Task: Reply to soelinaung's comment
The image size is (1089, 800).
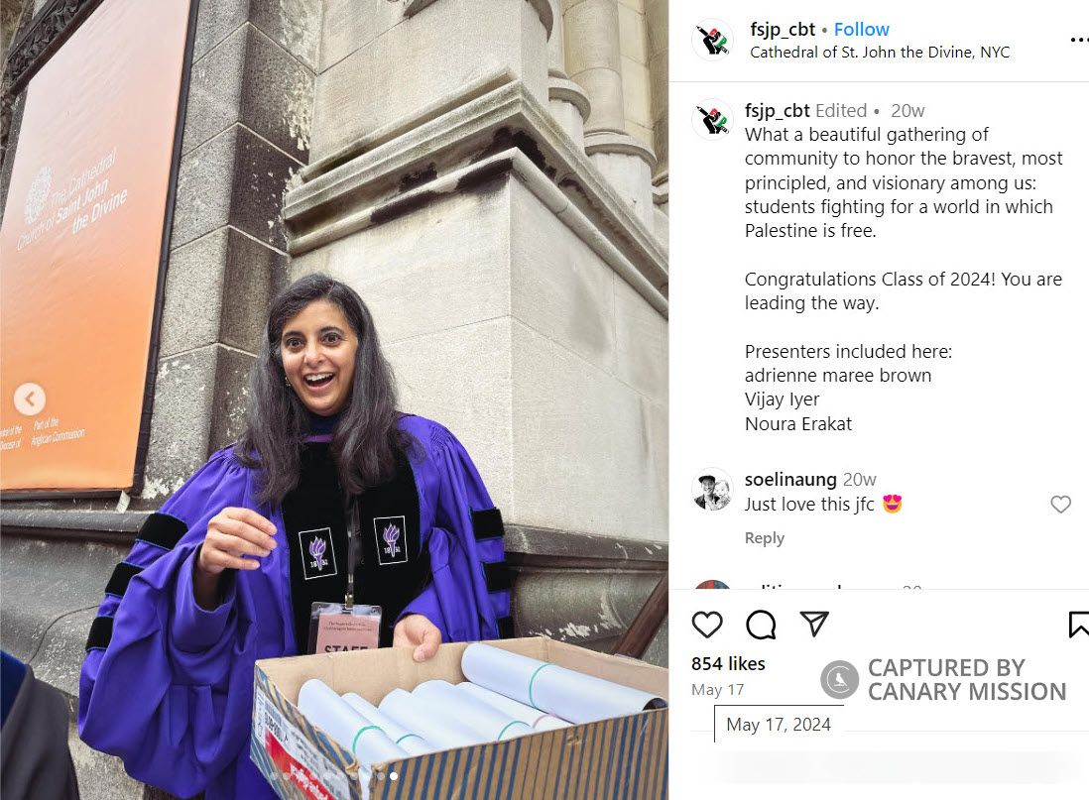Action: click(x=764, y=538)
